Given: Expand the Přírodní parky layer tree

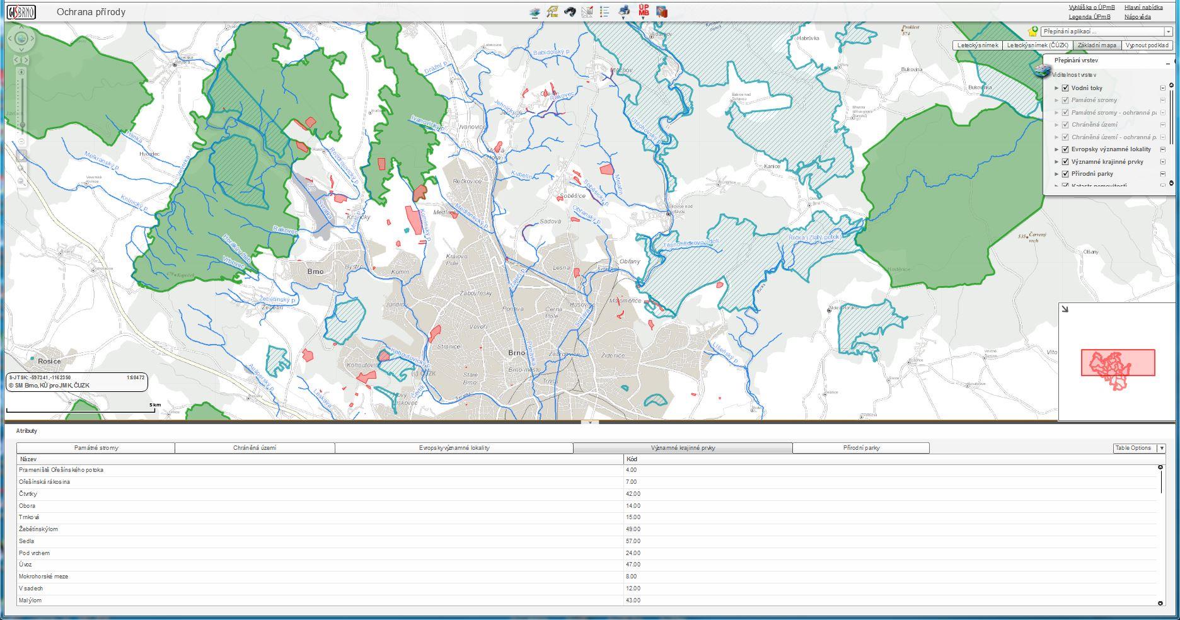Looking at the screenshot, I should point(1057,174).
